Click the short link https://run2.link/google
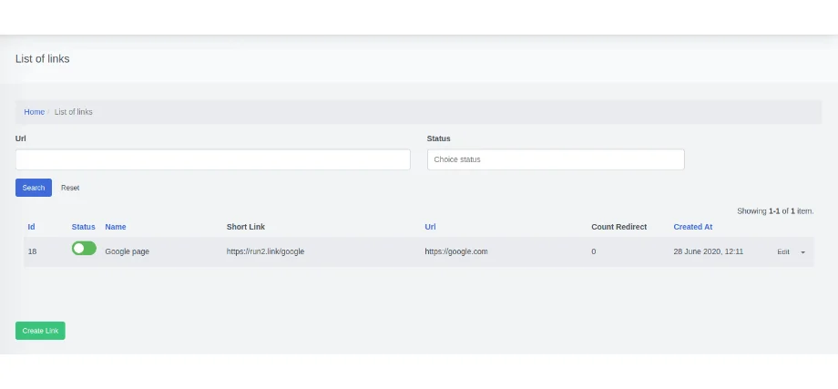Viewport: 838px width, 389px height. (265, 251)
